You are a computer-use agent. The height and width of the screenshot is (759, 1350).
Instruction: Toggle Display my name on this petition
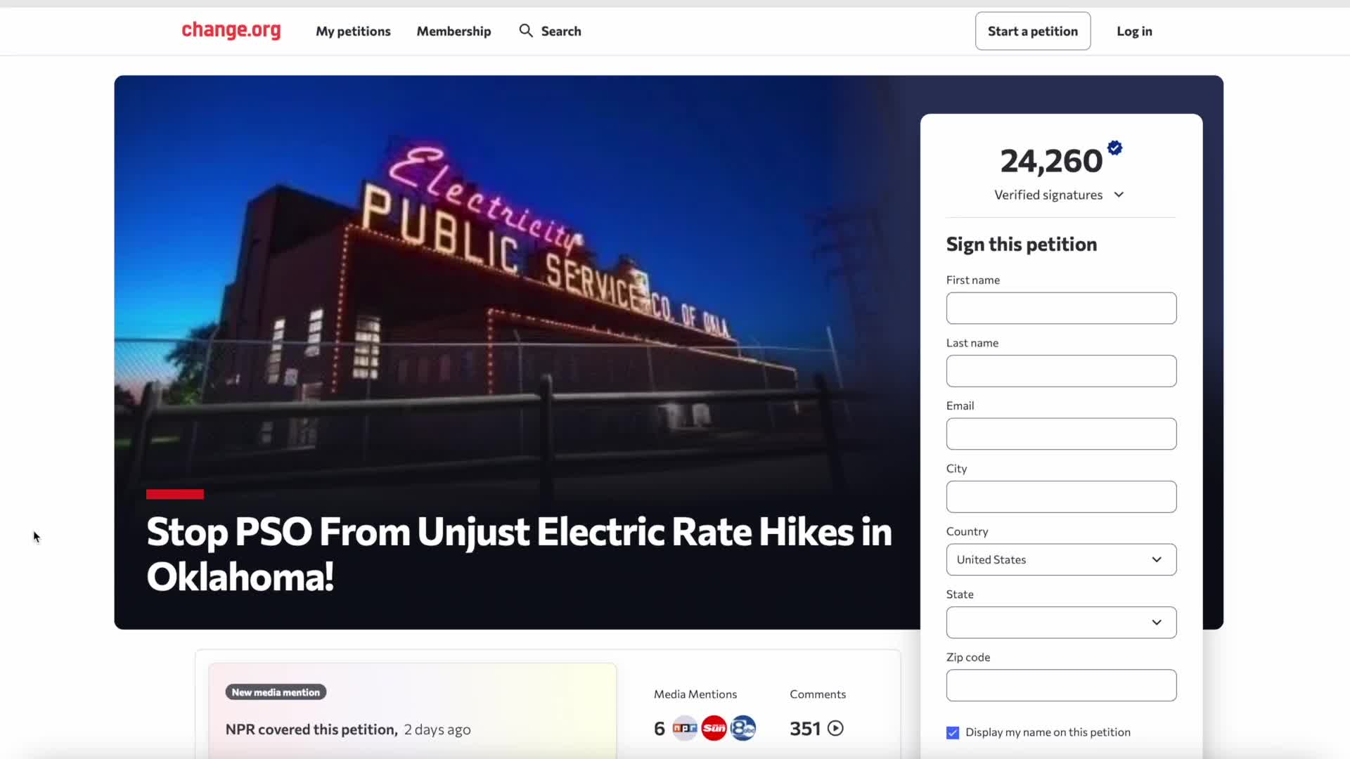point(953,733)
